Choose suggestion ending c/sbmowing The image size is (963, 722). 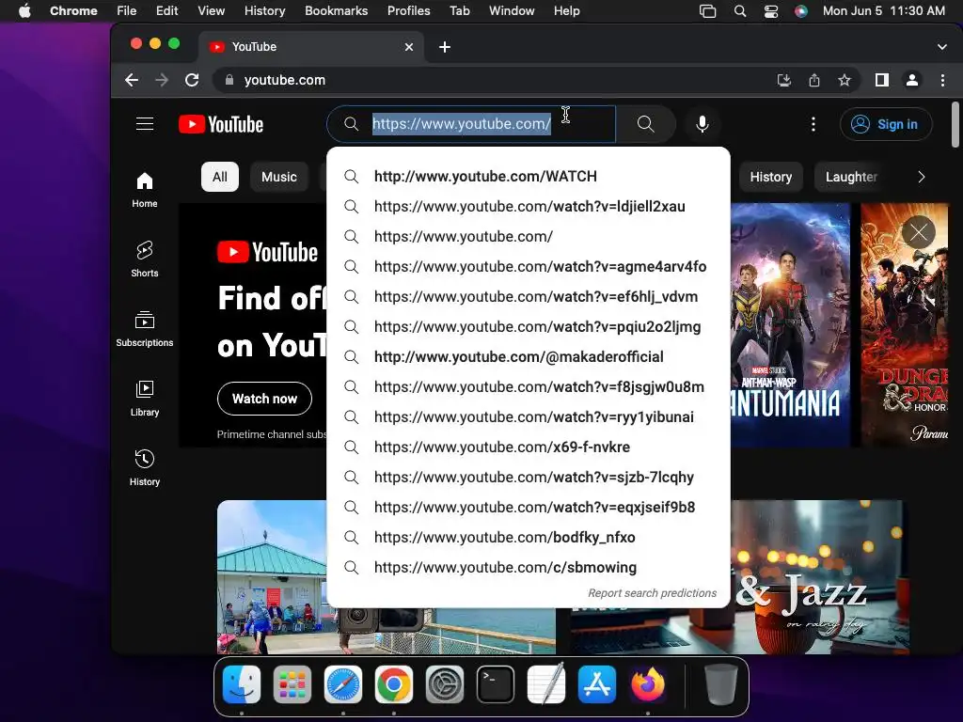pos(529,567)
